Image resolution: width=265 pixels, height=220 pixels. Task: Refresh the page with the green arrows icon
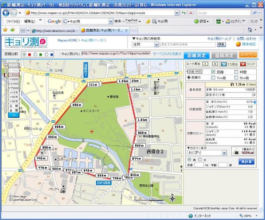tap(184, 13)
